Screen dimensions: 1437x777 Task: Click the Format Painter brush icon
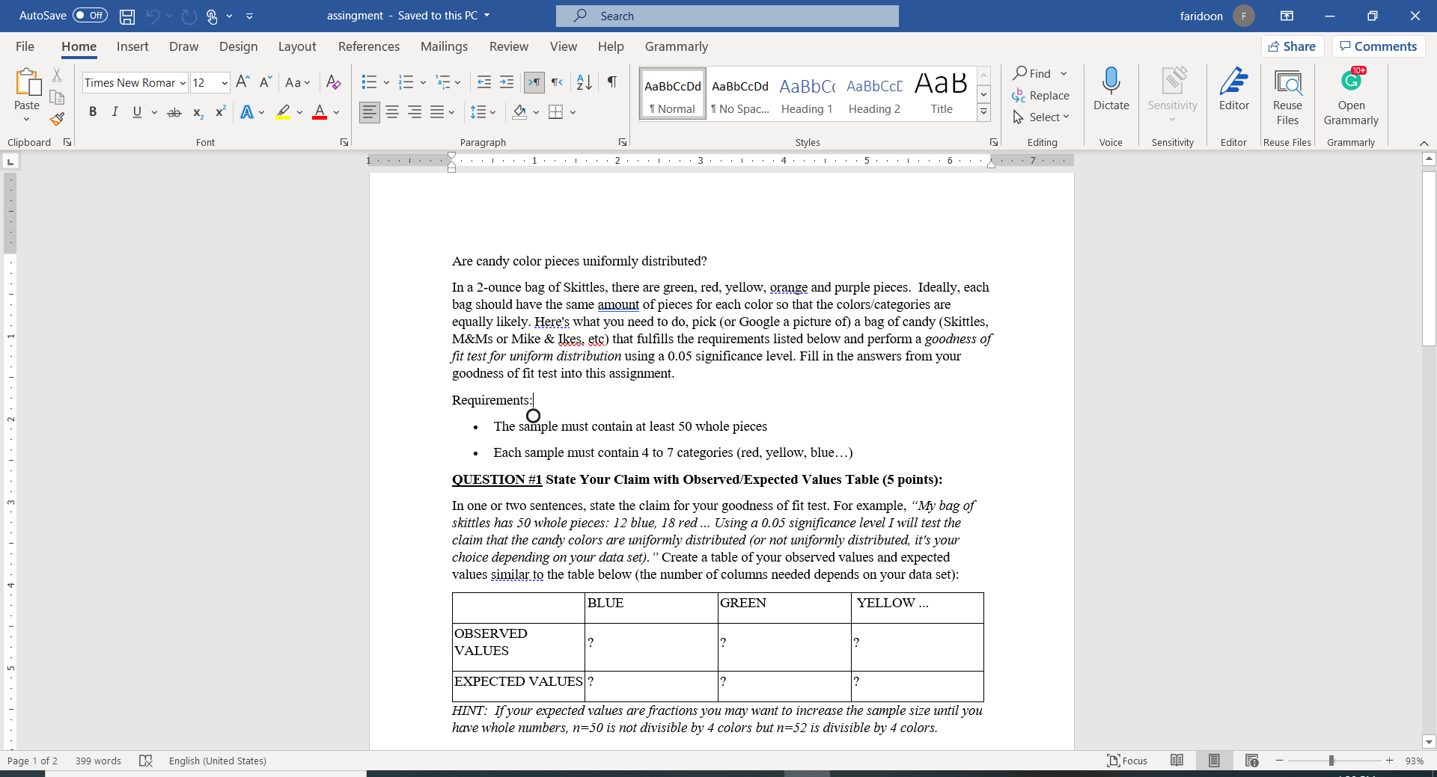57,119
